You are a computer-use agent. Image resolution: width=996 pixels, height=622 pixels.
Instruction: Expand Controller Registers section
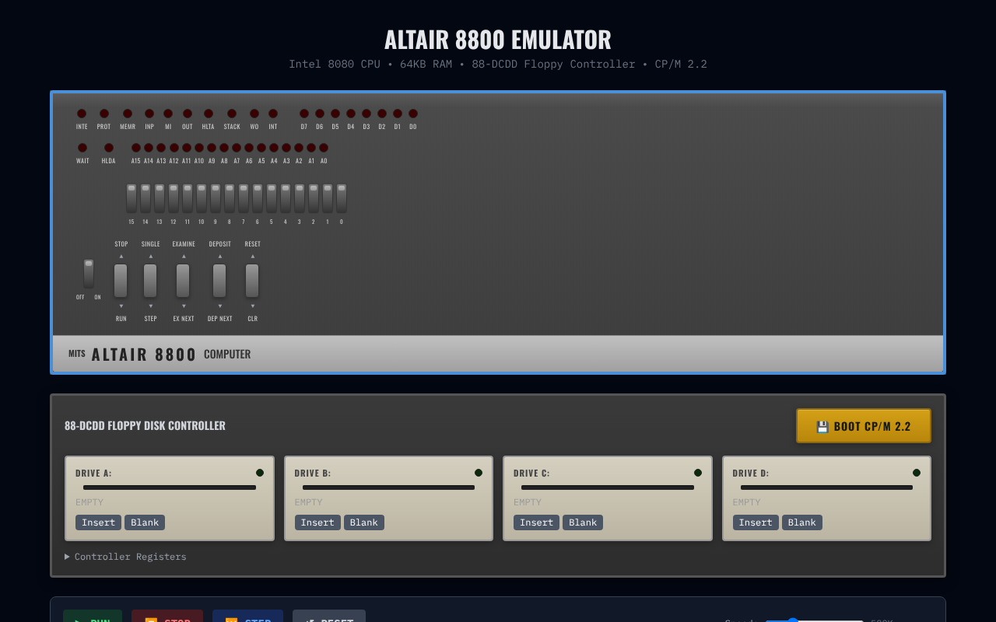click(x=125, y=557)
